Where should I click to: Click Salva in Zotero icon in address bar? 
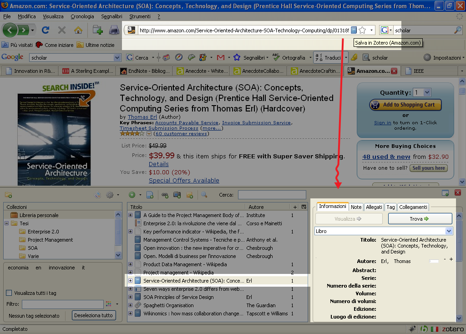tap(354, 30)
